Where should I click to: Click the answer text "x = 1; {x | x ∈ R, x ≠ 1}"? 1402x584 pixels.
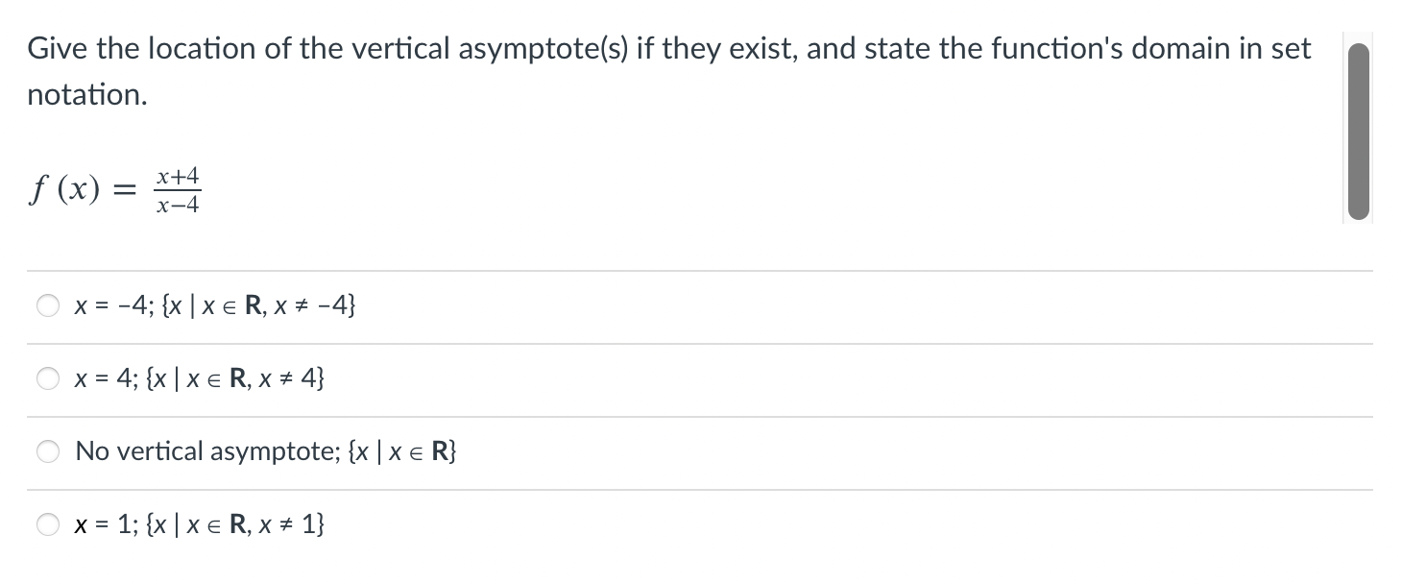tap(199, 523)
